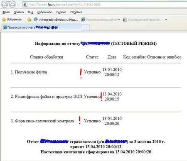Image resolution: width=187 pixels, height=161 pixels.
Task: Click the address bar page icon
Action: 25,5
